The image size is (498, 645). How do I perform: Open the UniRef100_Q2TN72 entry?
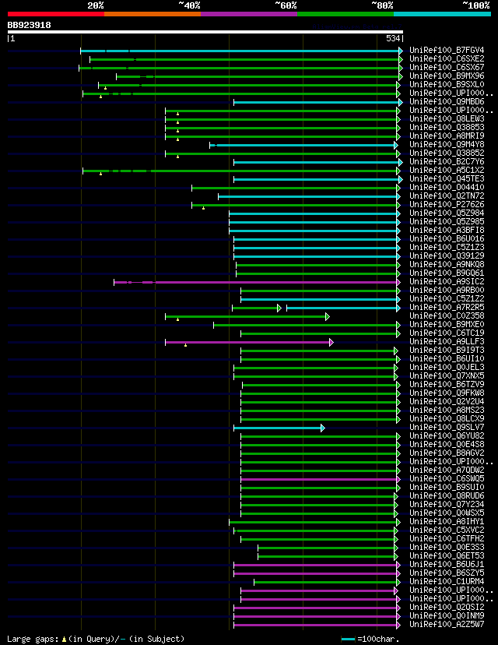click(447, 196)
